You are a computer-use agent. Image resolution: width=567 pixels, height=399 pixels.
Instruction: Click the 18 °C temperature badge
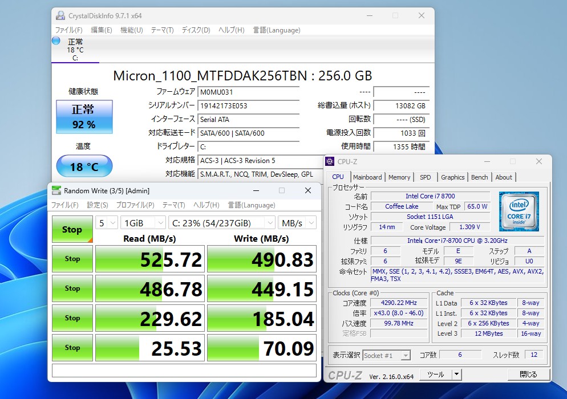84,167
